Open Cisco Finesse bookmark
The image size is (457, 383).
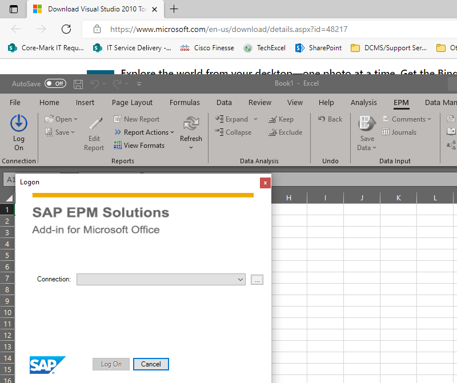207,48
